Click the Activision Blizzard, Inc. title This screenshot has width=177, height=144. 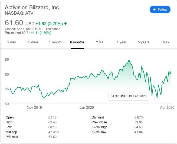[32, 7]
